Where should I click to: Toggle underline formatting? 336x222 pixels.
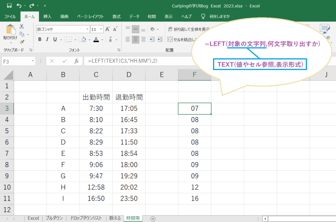55,39
